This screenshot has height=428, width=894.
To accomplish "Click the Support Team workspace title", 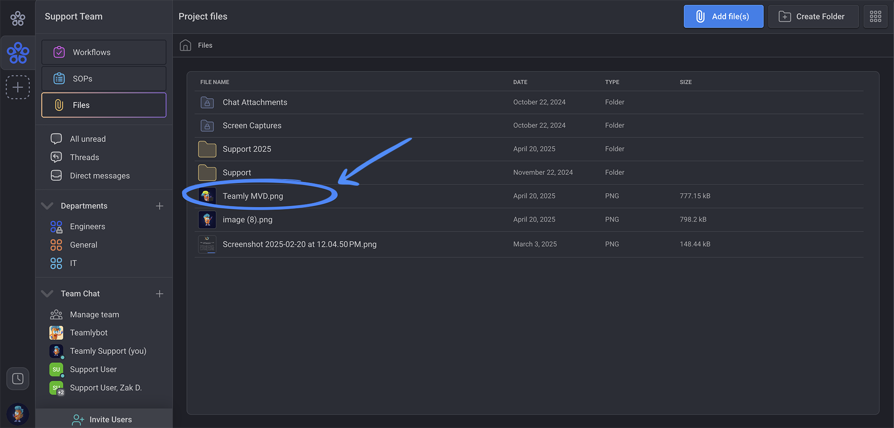I will point(74,16).
